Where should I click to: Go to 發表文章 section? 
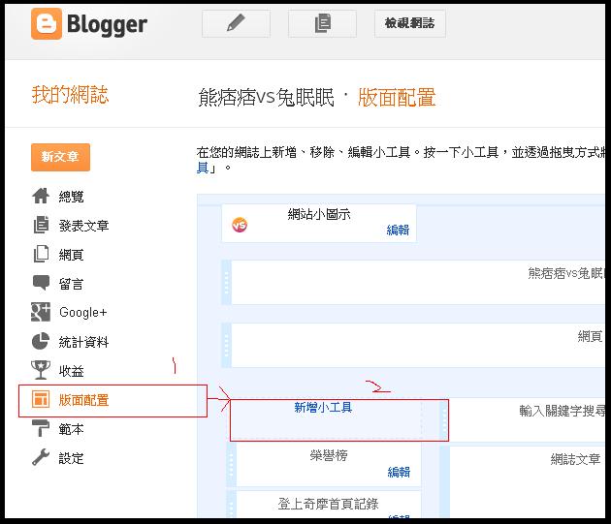coord(83,226)
